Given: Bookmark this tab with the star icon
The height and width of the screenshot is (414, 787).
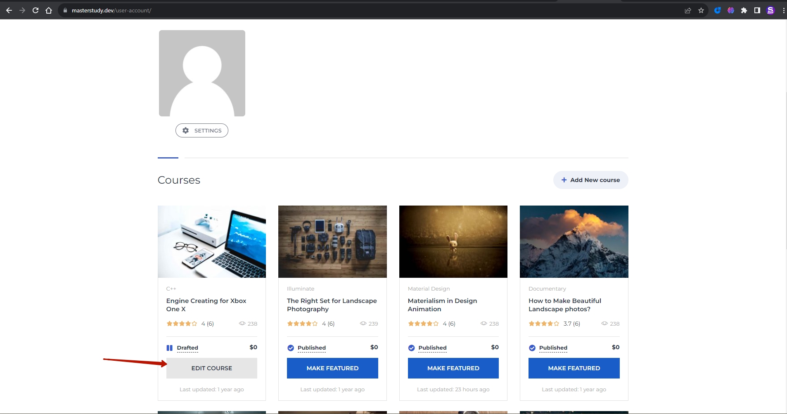Looking at the screenshot, I should (701, 10).
